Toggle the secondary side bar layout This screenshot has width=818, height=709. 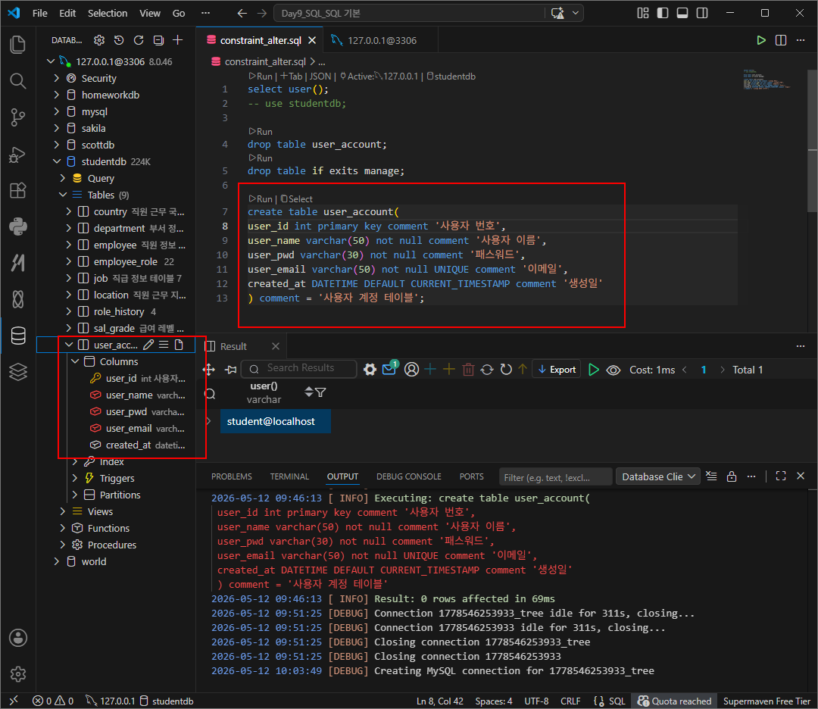click(702, 13)
